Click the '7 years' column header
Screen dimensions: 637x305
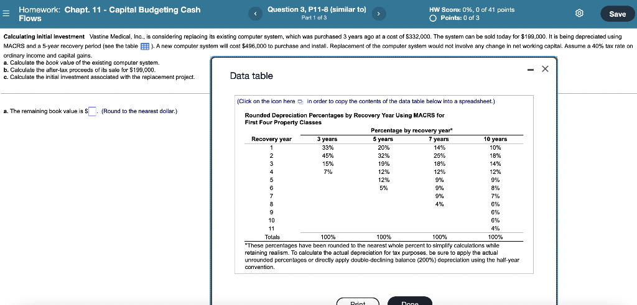[439, 139]
